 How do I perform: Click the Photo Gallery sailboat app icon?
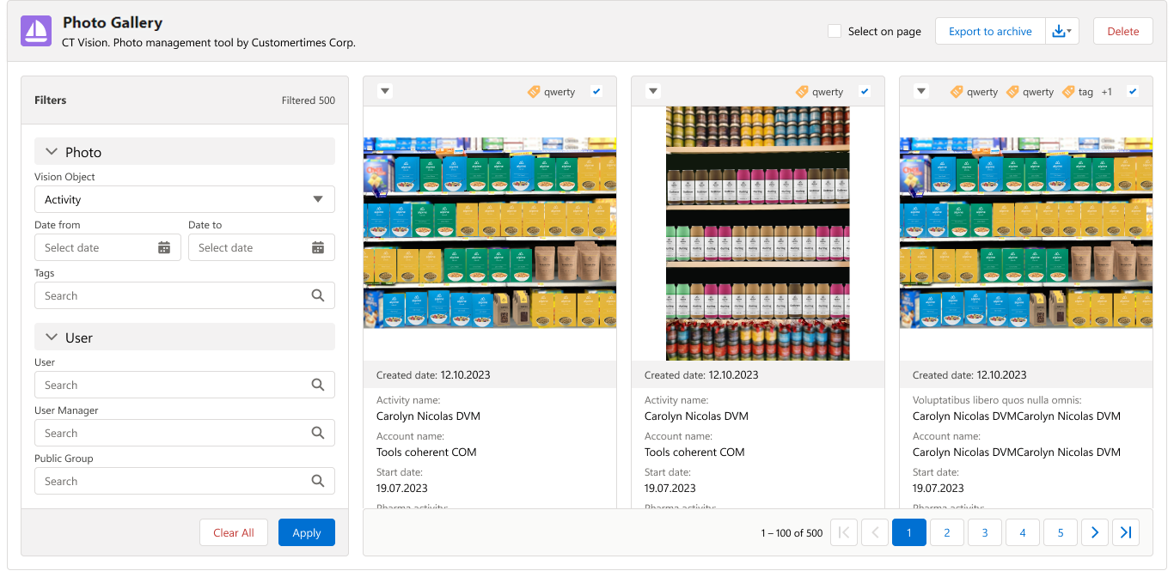pyautogui.click(x=36, y=31)
